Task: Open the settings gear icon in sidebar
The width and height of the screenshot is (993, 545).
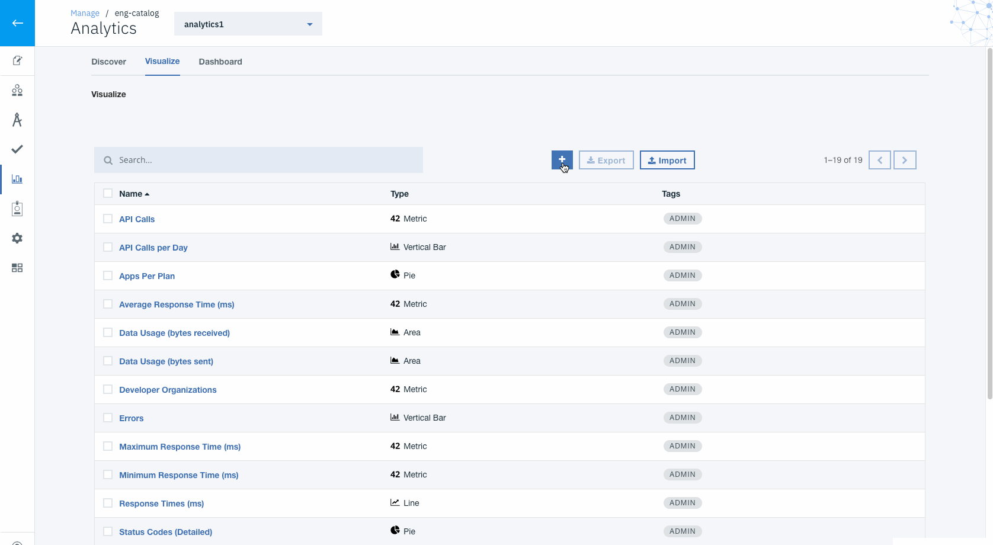Action: tap(17, 238)
